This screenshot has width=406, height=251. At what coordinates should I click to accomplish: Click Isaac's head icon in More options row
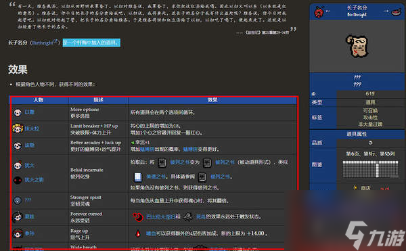(x=18, y=112)
